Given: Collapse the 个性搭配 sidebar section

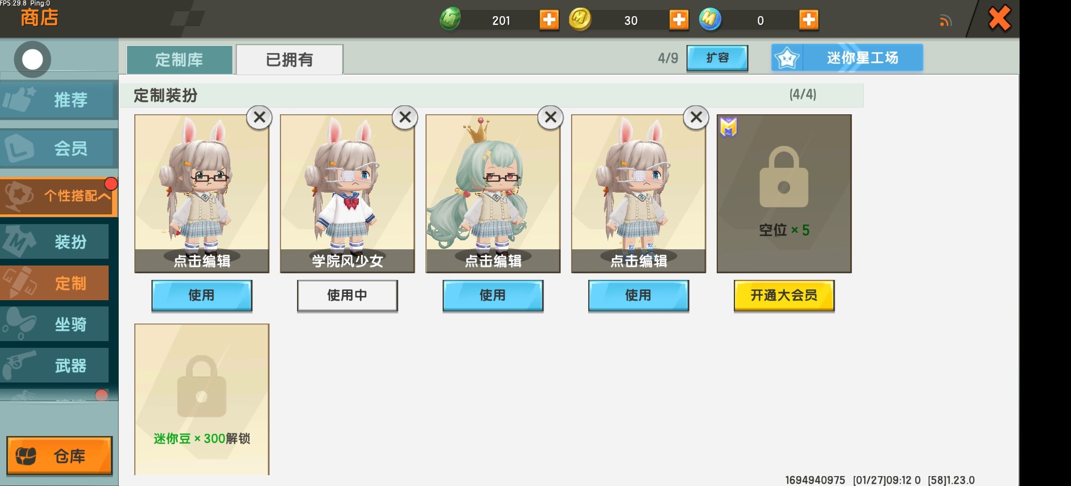Looking at the screenshot, I should coord(59,196).
